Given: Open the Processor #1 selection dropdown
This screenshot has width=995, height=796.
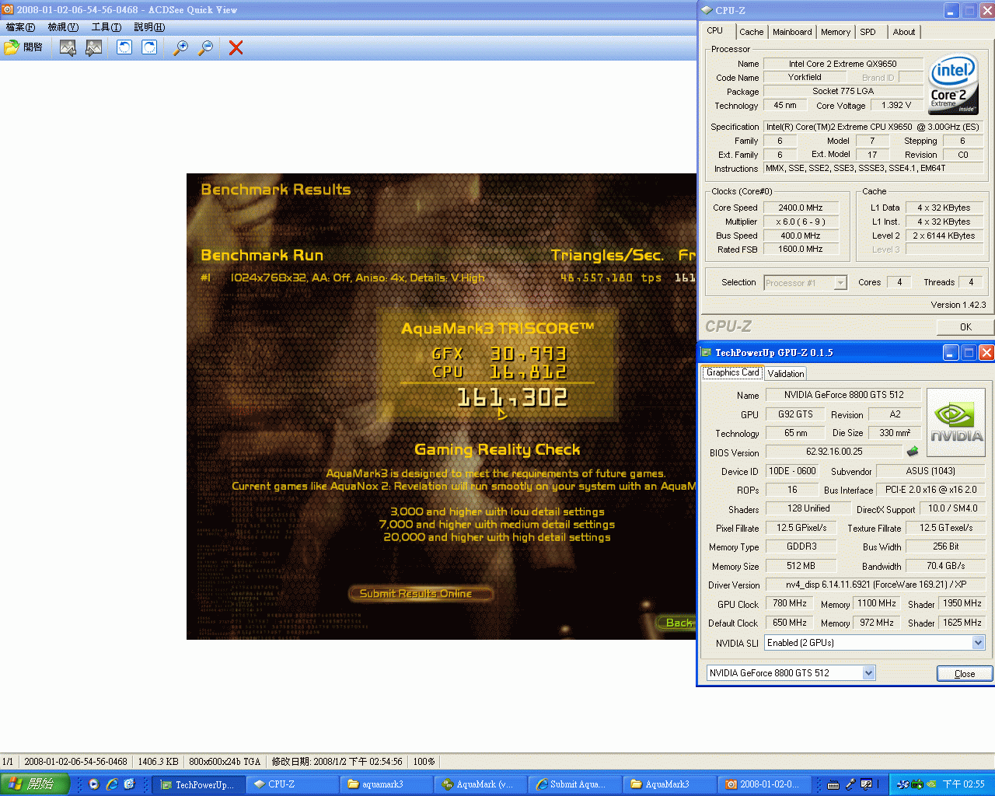Looking at the screenshot, I should click(x=840, y=283).
